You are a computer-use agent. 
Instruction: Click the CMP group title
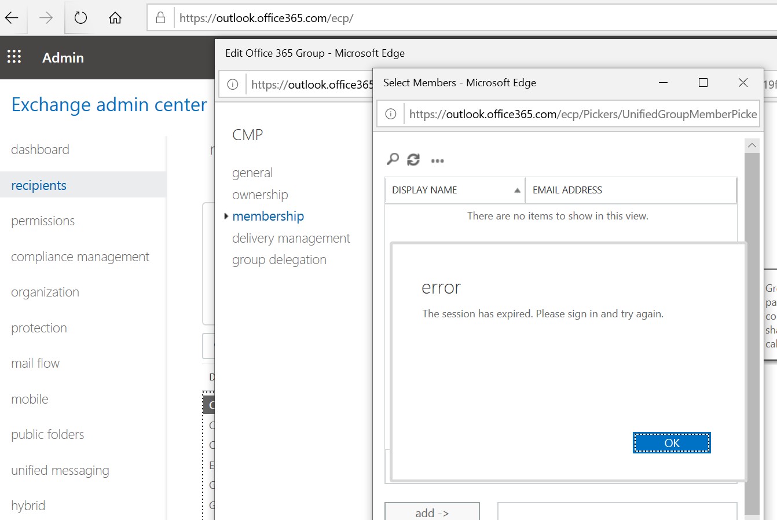coord(248,135)
